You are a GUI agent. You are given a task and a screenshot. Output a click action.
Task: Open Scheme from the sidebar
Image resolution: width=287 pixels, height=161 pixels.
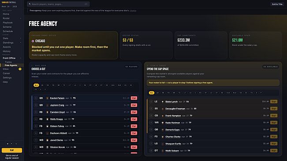(7, 27)
